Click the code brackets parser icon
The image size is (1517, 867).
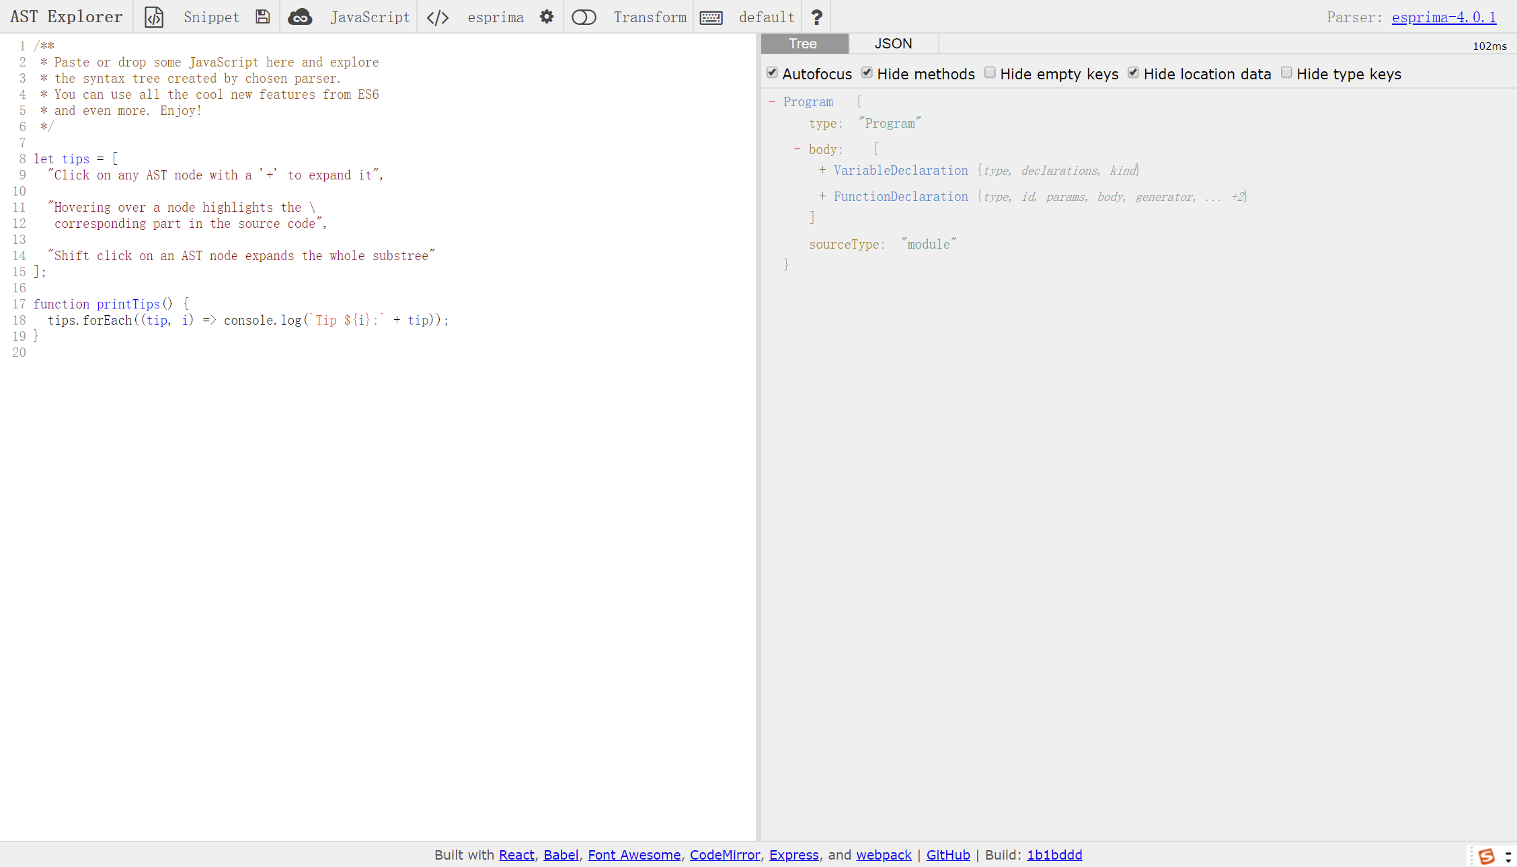(438, 17)
